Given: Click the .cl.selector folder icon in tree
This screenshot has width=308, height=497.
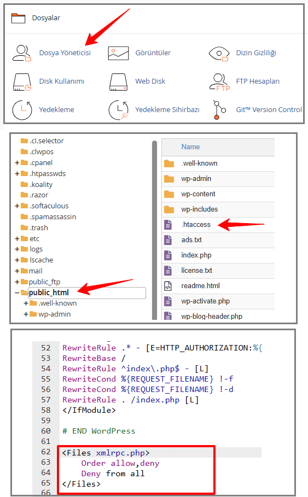Looking at the screenshot, I should 24,141.
